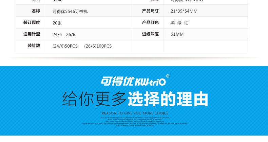Select the value 24/6、26/6

pos(64,35)
